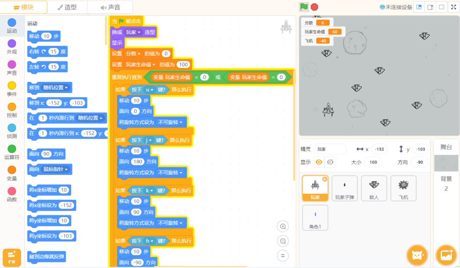Image resolution: width=460 pixels, height=268 pixels.
Task: Enter full screen stage mode
Action: (x=454, y=7)
